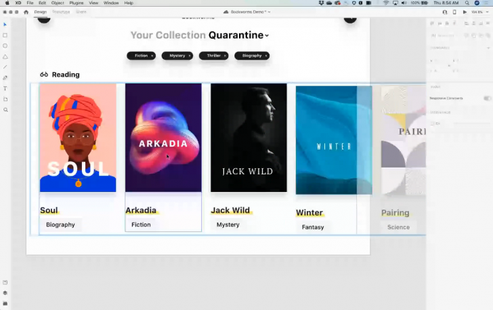Viewport: 493px width, 310px height.
Task: Click the Arkadia book title text
Action: [x=141, y=210]
